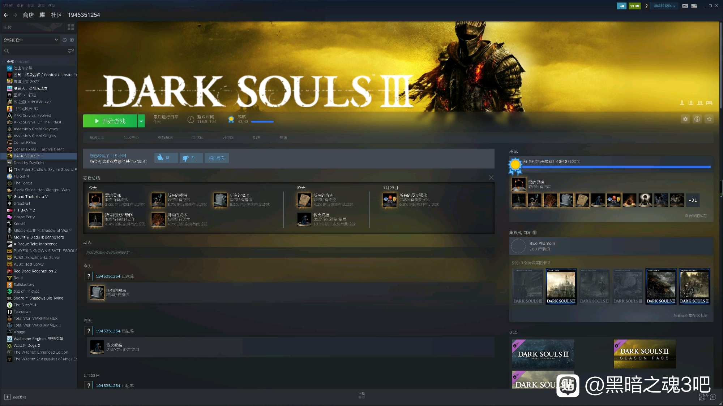This screenshot has height=406, width=723.
Task: Go to the 库 library tab
Action: click(42, 15)
